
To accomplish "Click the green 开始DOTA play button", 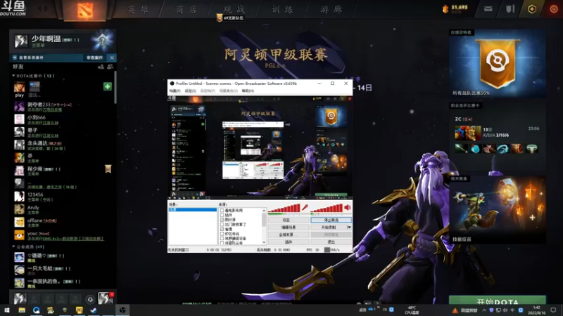I will 498,301.
